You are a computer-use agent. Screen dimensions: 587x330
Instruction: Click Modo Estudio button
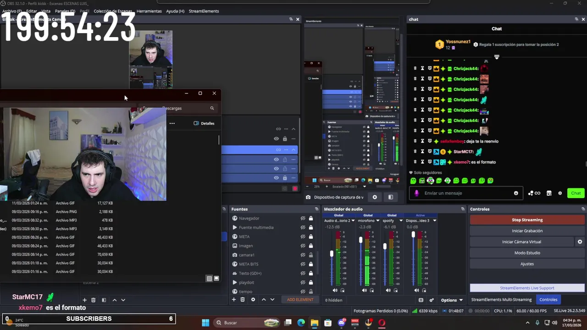click(527, 253)
